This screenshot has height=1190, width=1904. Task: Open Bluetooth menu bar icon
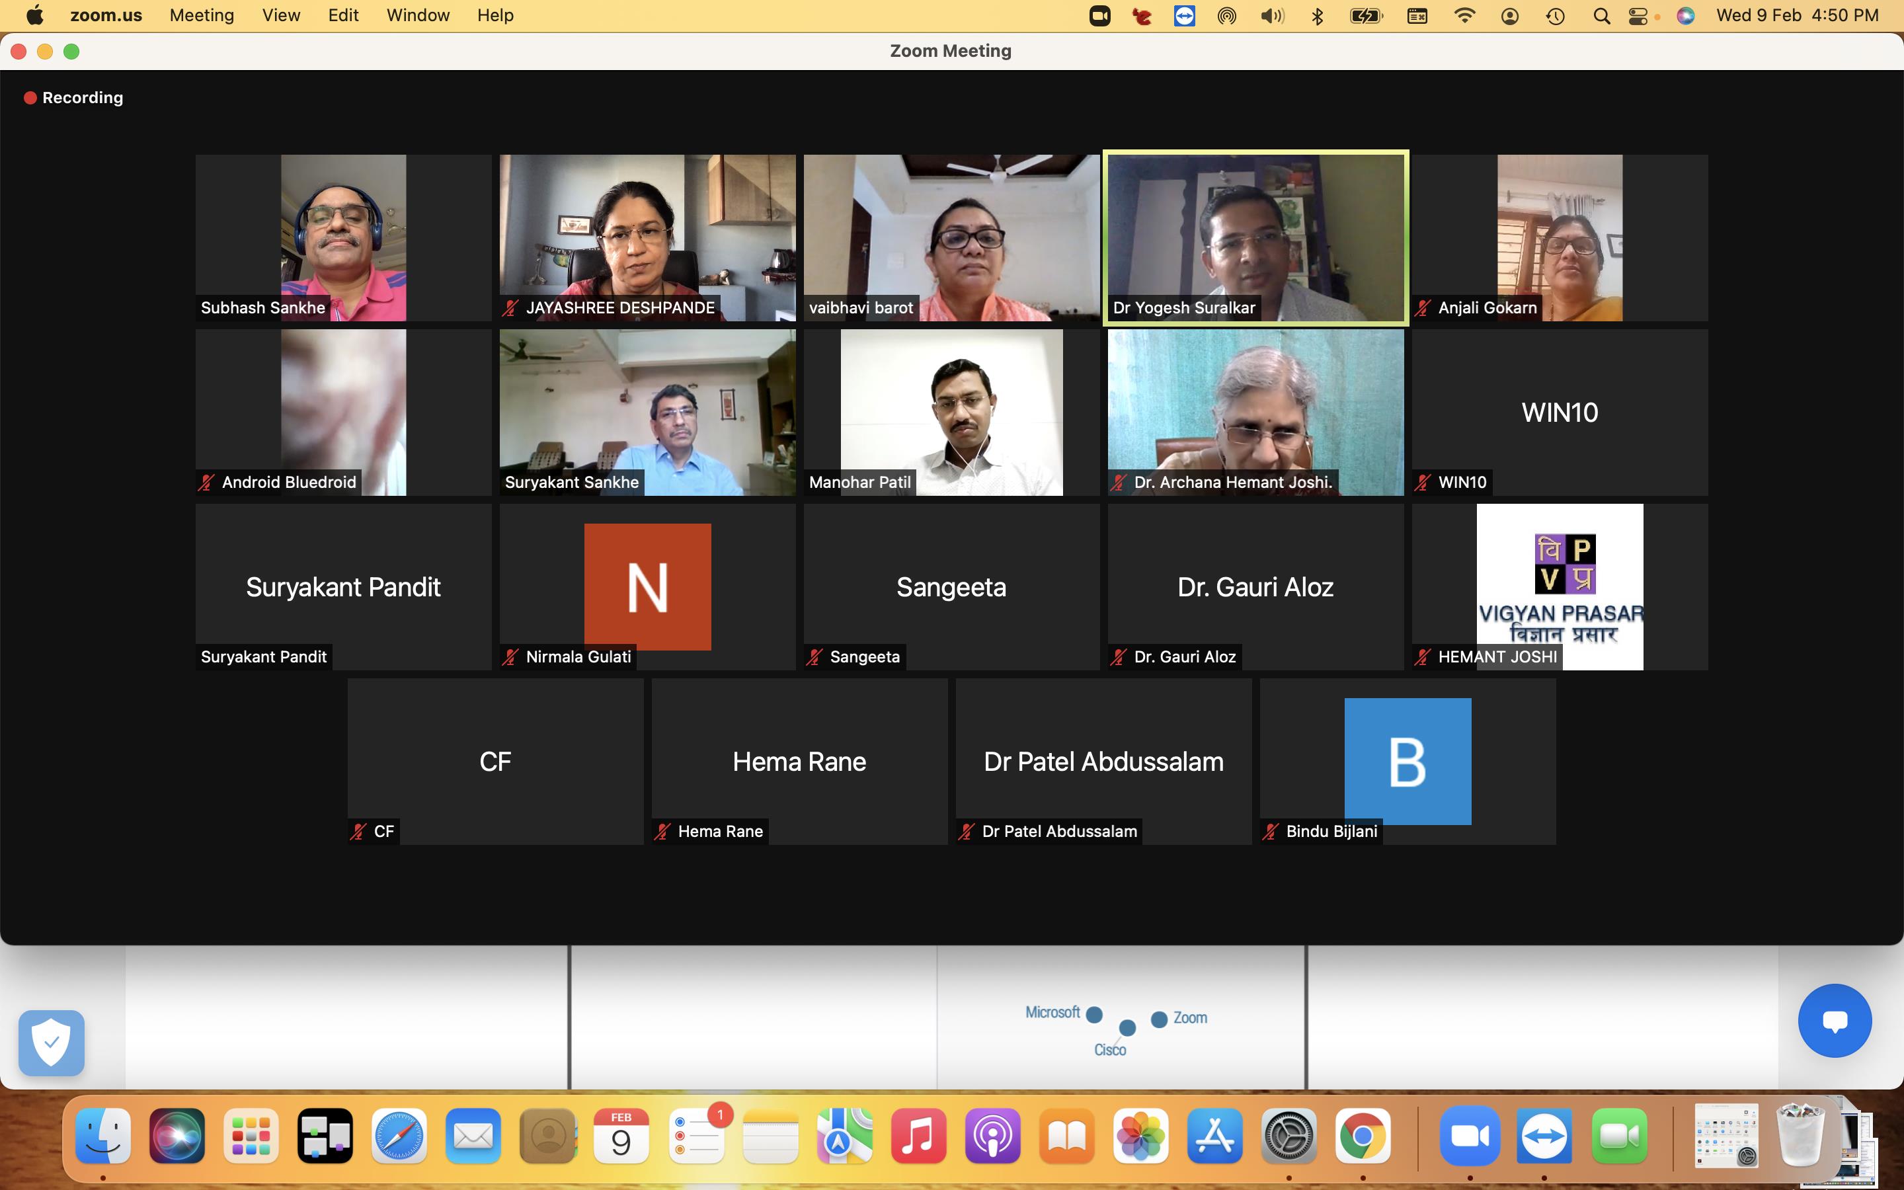(x=1318, y=16)
